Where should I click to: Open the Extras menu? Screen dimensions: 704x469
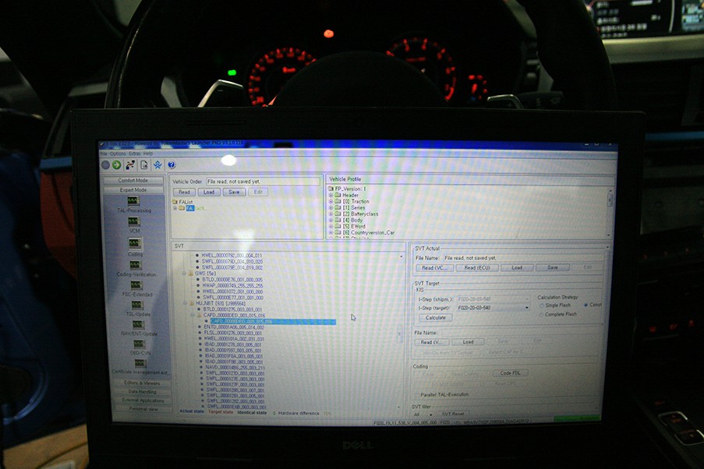pyautogui.click(x=135, y=153)
